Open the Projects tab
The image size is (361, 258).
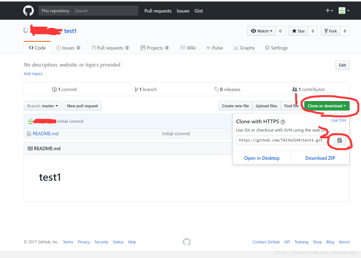tap(155, 48)
